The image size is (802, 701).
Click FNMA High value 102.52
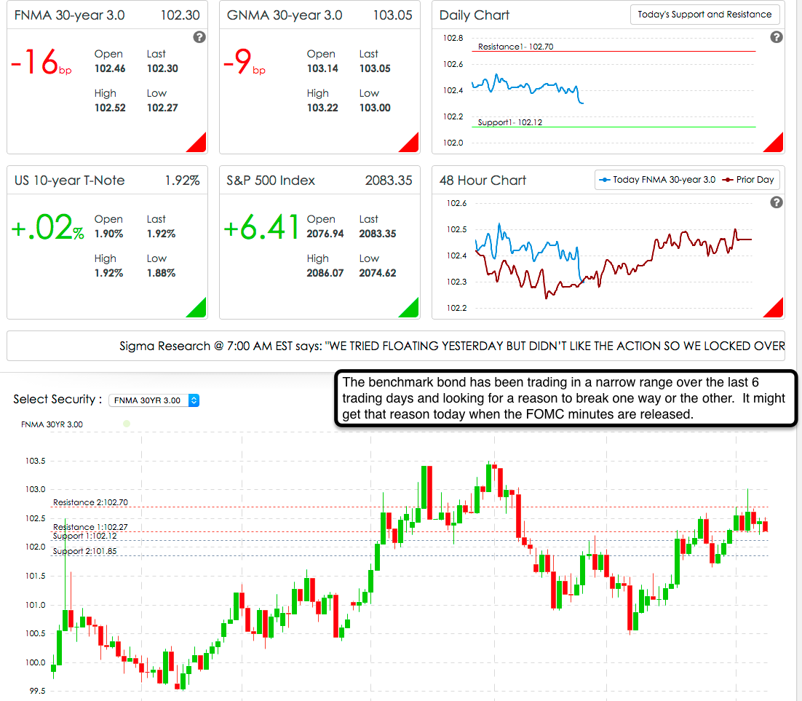coord(110,108)
